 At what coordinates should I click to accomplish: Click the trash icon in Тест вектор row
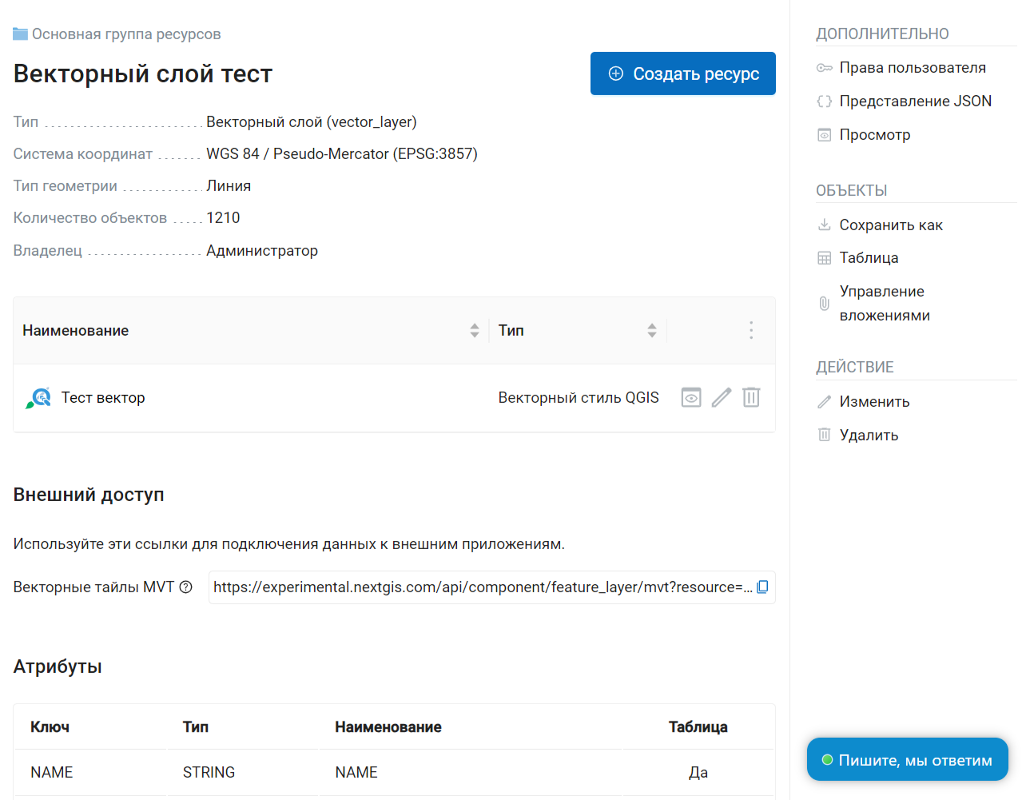pos(751,397)
